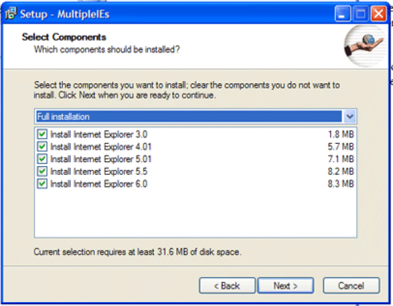Click the setup icon in title bar
This screenshot has width=393, height=306.
(10, 12)
